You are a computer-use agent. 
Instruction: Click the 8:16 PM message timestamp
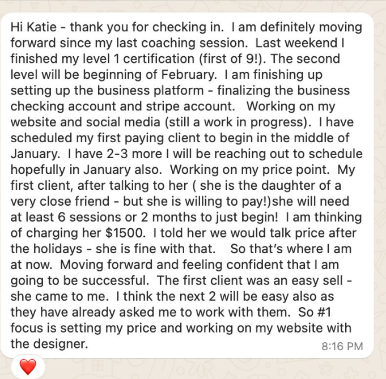342,346
